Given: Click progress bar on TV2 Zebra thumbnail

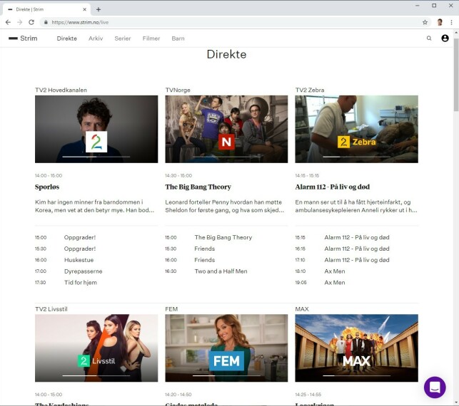Looking at the screenshot, I should 356,157.
